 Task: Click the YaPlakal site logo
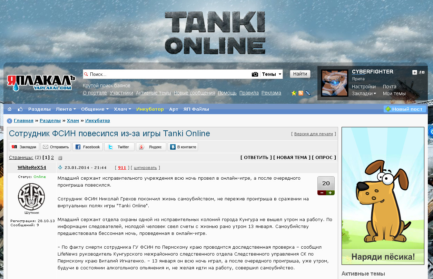click(x=41, y=83)
